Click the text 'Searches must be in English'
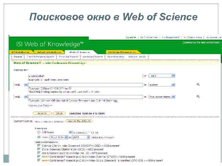Image resolution: width=222 pixels, height=166 pixels. point(87,113)
